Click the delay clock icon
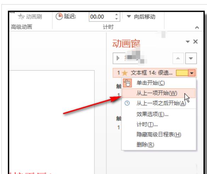 tap(59, 17)
